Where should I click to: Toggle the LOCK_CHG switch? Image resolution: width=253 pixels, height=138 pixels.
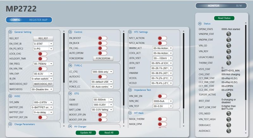(43, 54)
